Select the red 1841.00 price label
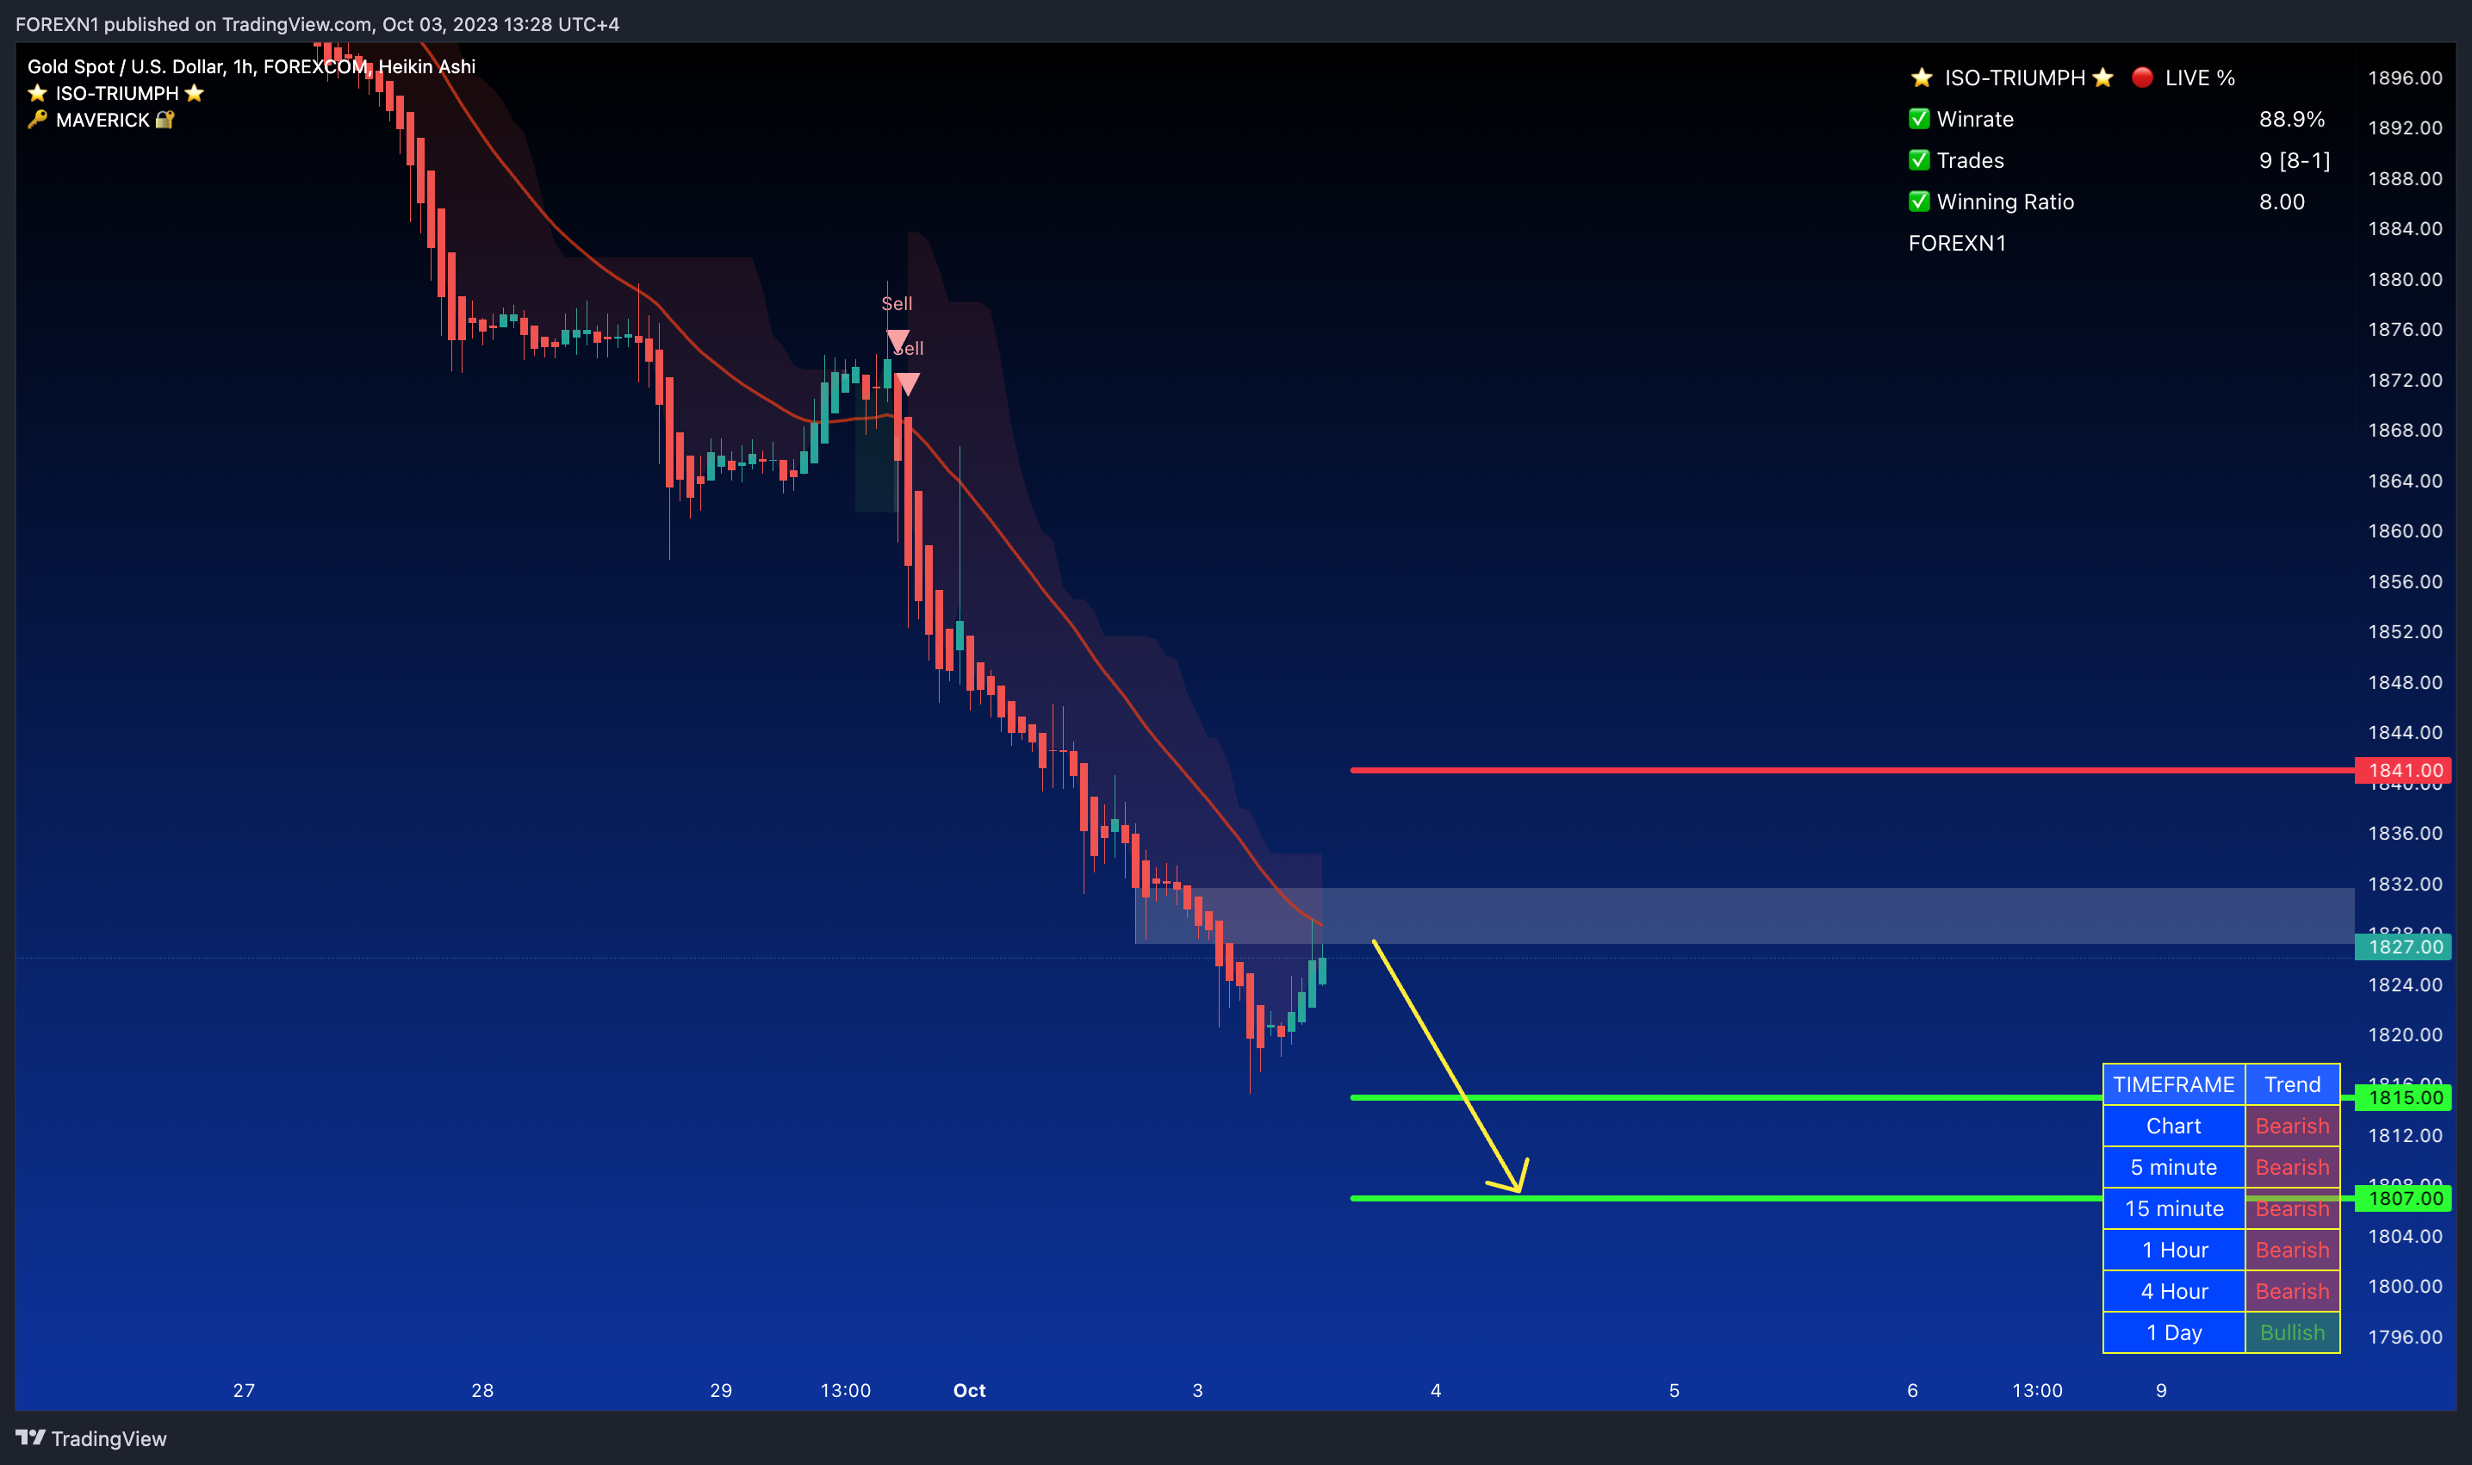The image size is (2472, 1465). [2405, 770]
